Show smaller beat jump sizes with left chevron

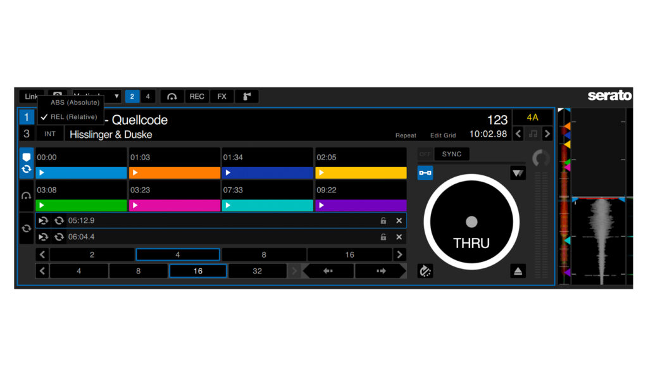pos(42,271)
